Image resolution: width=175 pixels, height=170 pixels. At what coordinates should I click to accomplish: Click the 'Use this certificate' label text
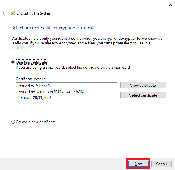(32, 62)
